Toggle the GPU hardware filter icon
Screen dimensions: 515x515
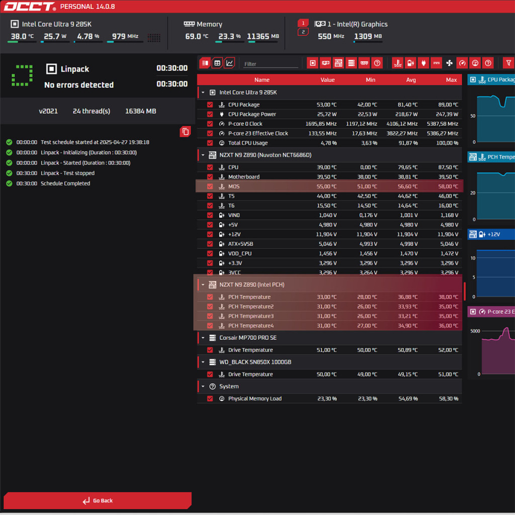pyautogui.click(x=325, y=63)
